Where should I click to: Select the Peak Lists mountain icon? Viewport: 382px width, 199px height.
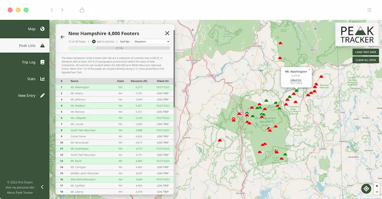point(42,45)
